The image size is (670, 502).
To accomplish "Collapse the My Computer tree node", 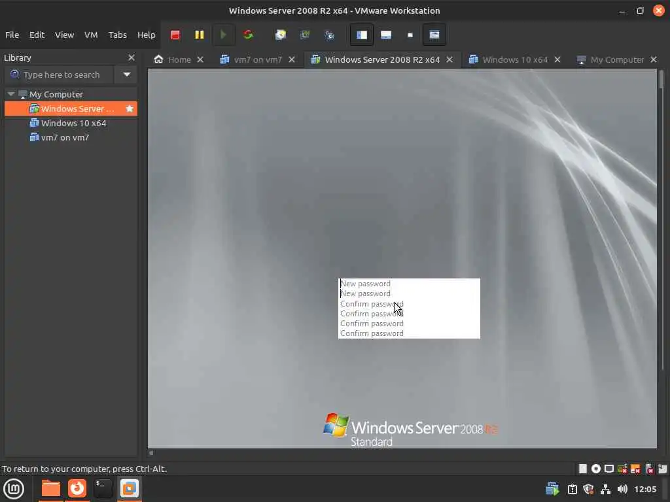I will [11, 94].
